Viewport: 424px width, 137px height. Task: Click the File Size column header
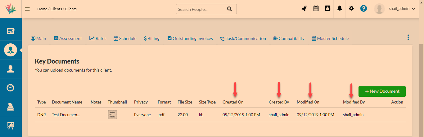click(x=185, y=102)
